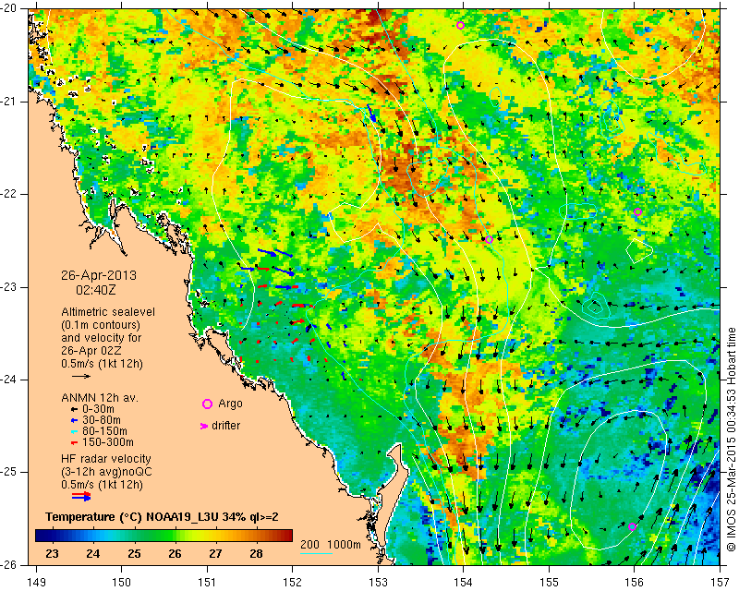The image size is (739, 591).
Task: Click the '-21' latitude axis label
Action: click(9, 102)
